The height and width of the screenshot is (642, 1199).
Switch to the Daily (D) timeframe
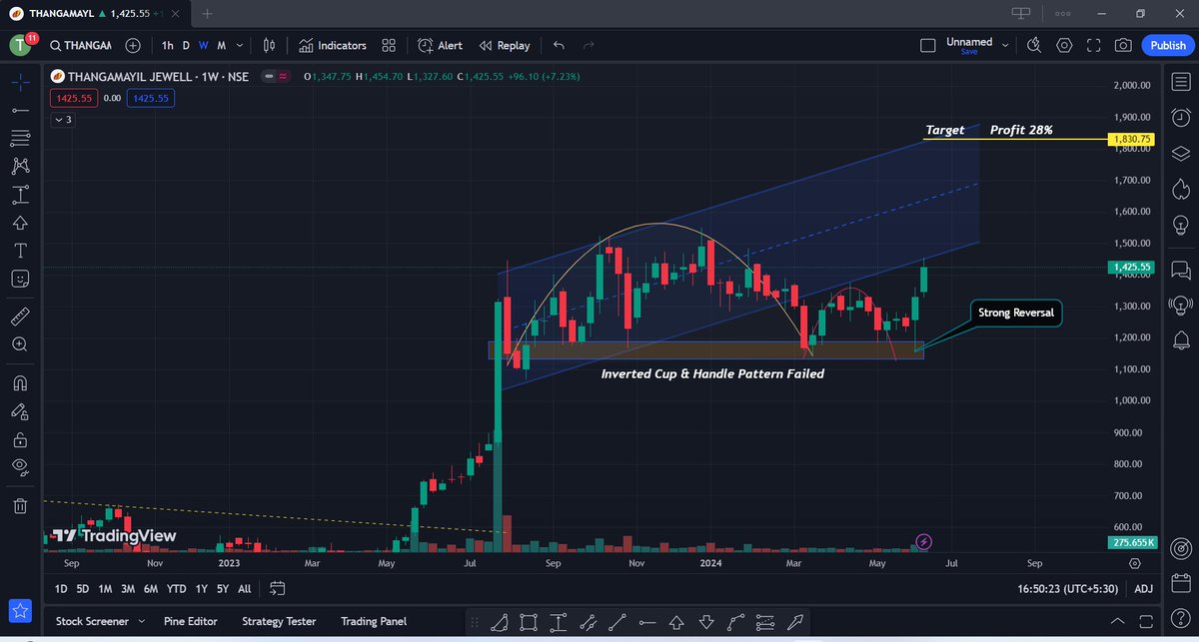(x=186, y=45)
